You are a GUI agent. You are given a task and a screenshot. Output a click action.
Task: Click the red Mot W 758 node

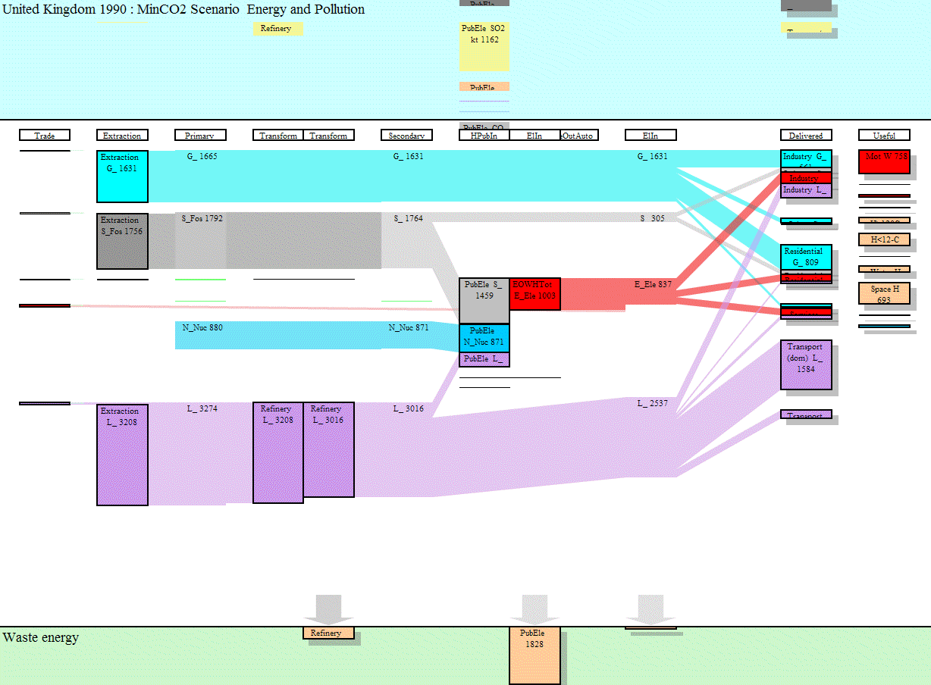(885, 161)
